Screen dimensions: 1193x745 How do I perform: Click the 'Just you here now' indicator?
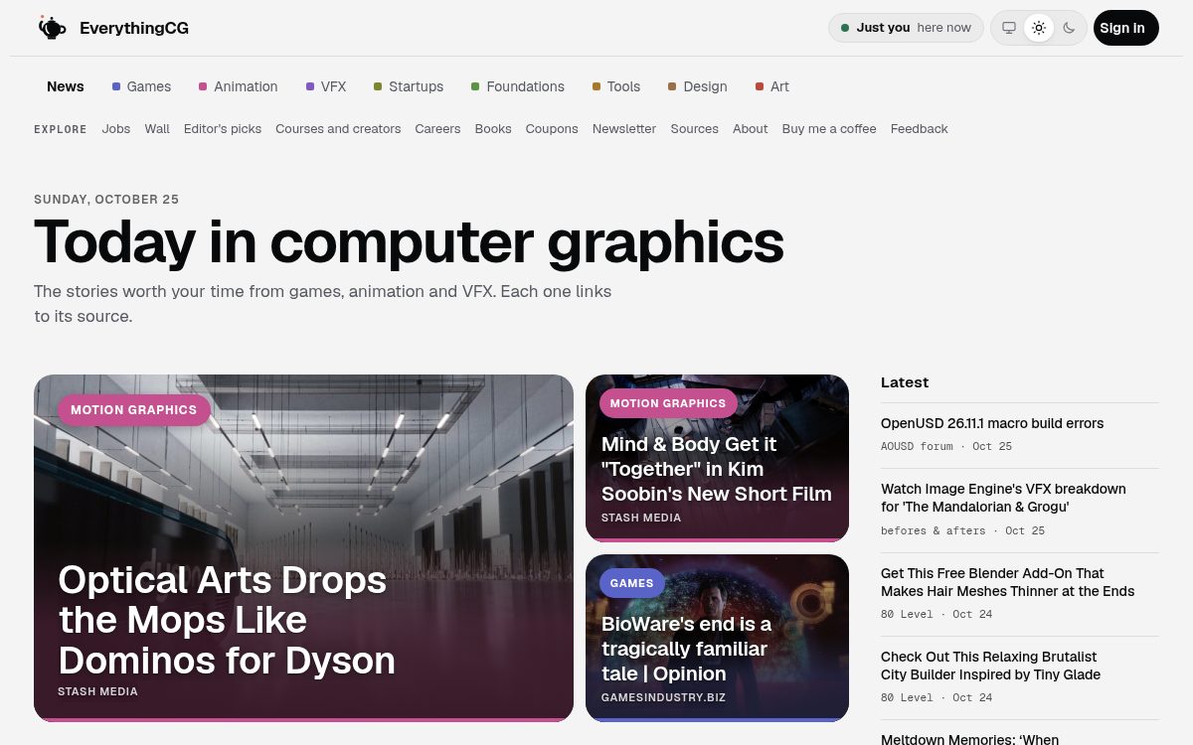[x=906, y=28]
